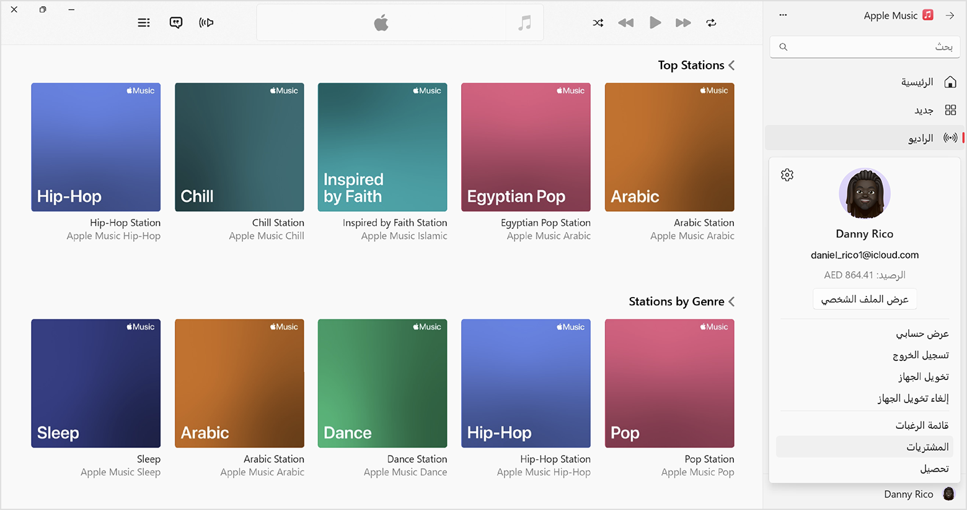
Task: Click the audio output device icon
Action: pos(206,22)
